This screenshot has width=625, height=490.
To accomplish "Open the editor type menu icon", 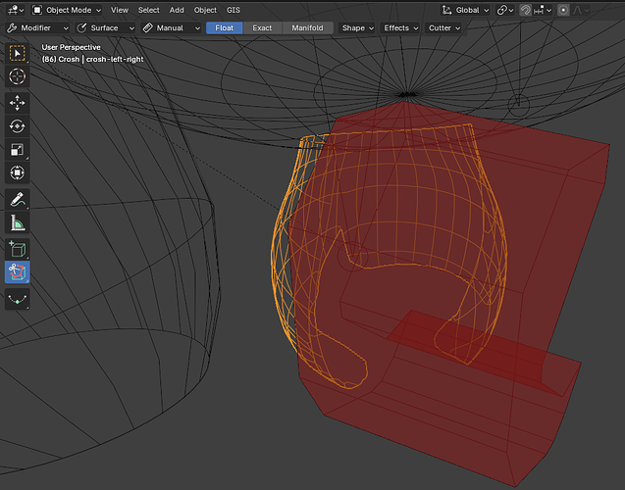I will [16, 10].
